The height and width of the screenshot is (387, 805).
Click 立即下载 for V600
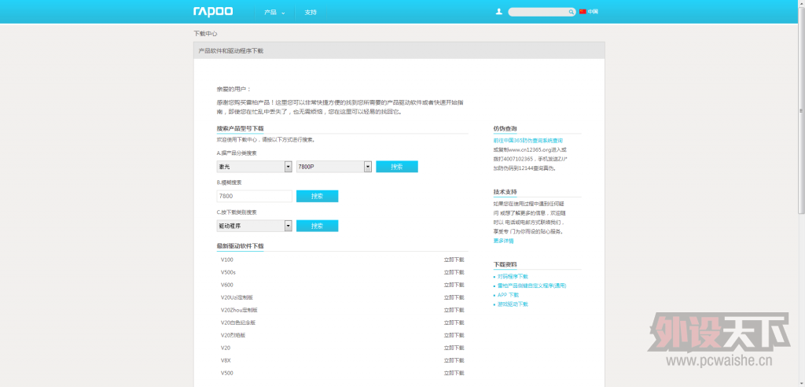[x=454, y=285]
